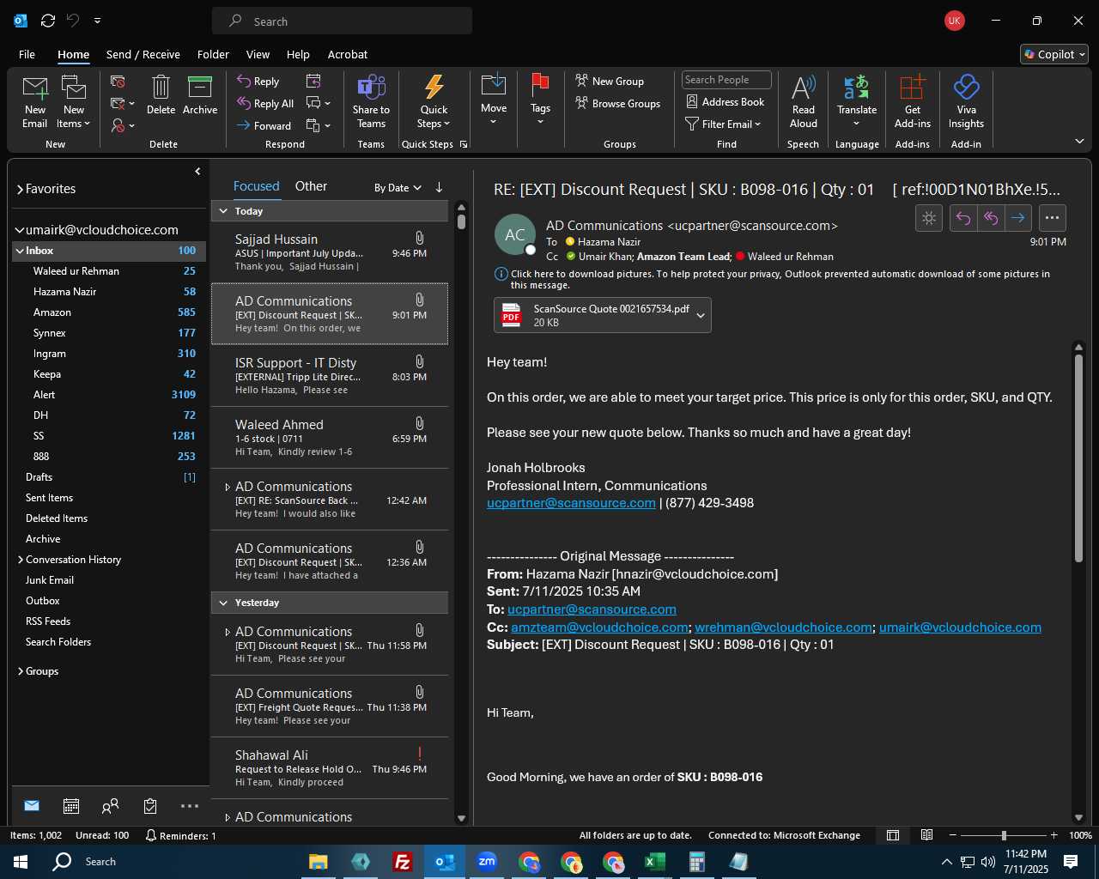Click forward arrow icon in reading pane

tap(1018, 218)
